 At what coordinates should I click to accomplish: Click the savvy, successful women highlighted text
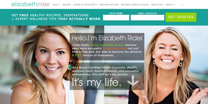pos(107,45)
